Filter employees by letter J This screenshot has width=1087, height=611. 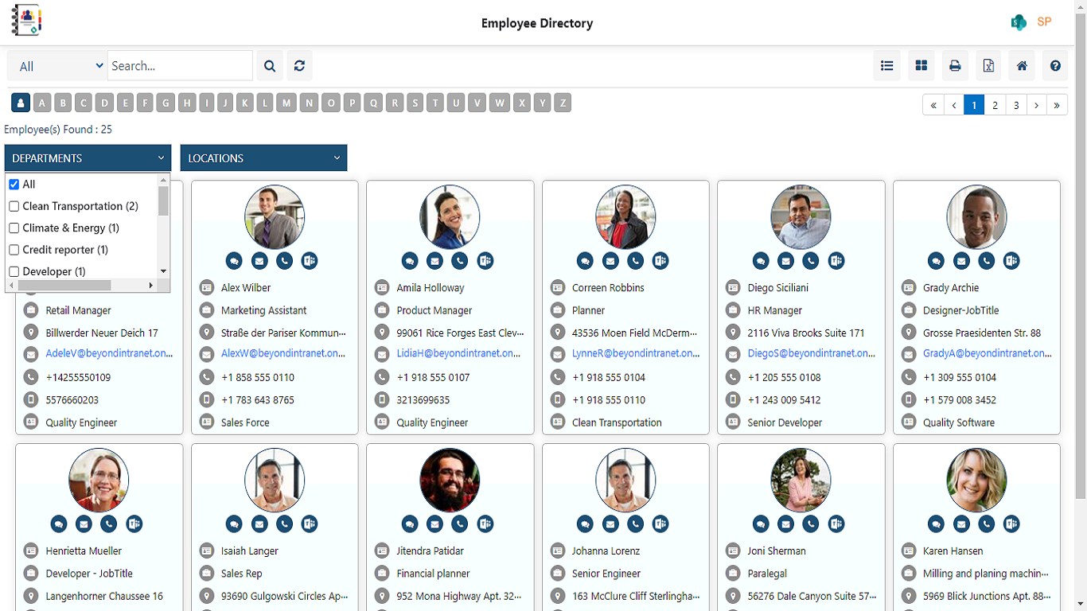pyautogui.click(x=226, y=103)
